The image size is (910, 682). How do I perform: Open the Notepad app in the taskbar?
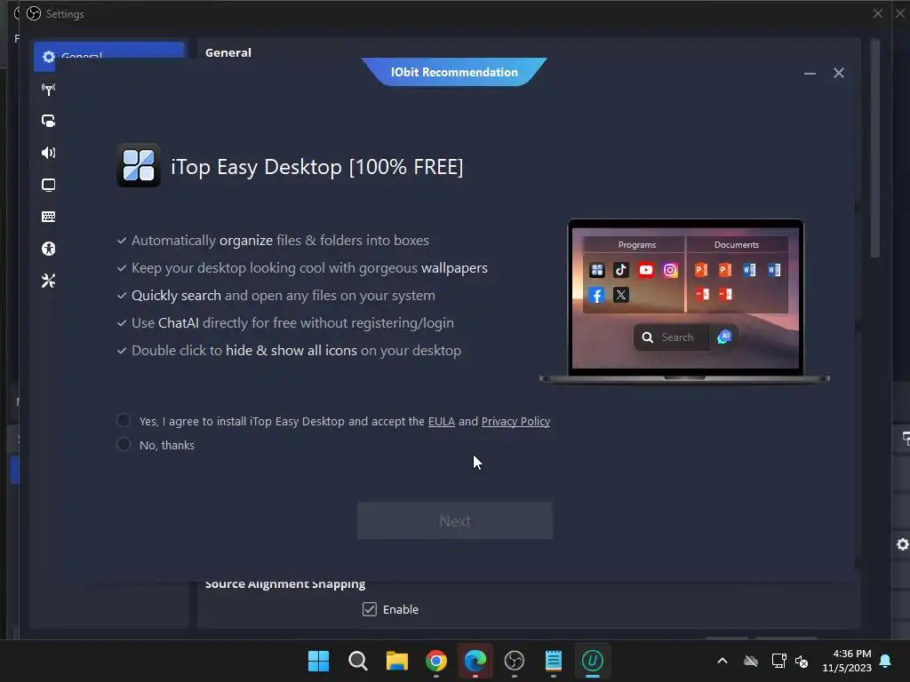(x=553, y=661)
